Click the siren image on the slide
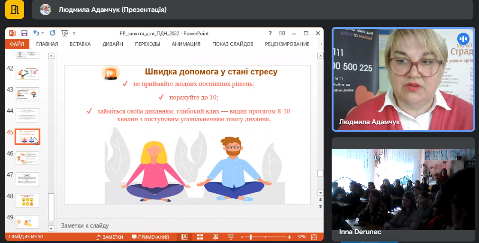 click(110, 73)
